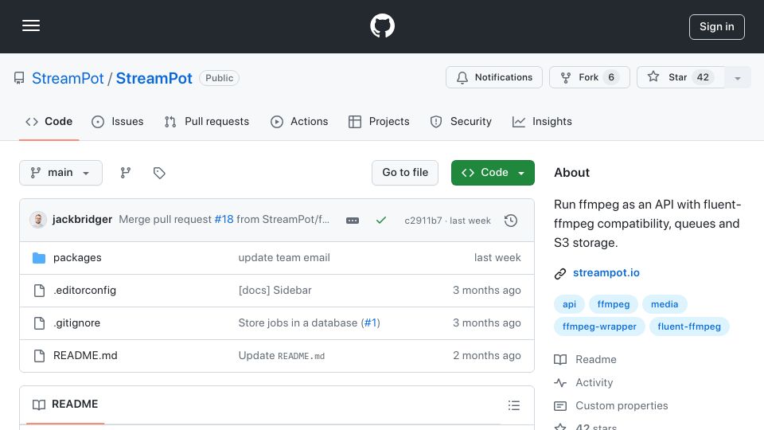Open jackbridger's avatar image

coord(38,220)
